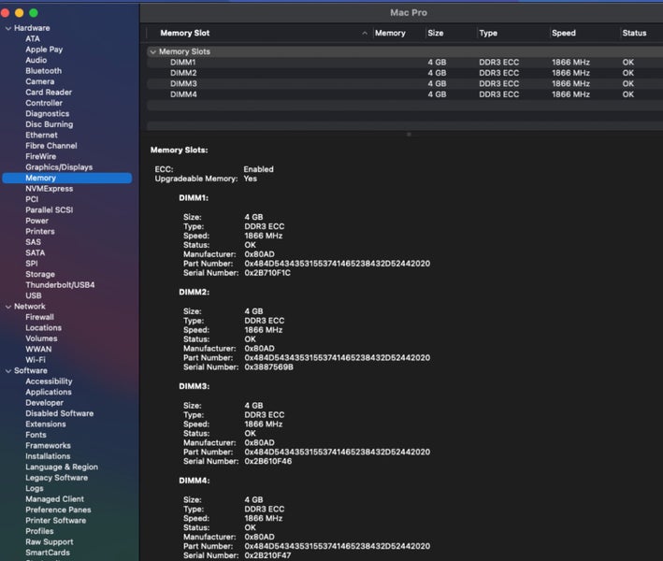663x561 pixels.
Task: Select Fibre Channel entry
Action: point(51,146)
